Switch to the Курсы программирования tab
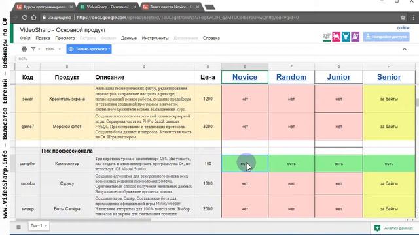This screenshot has width=419, height=235. click(44, 7)
